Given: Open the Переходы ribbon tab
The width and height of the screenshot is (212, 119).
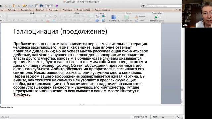Looking at the screenshot, I should pos(53,10).
